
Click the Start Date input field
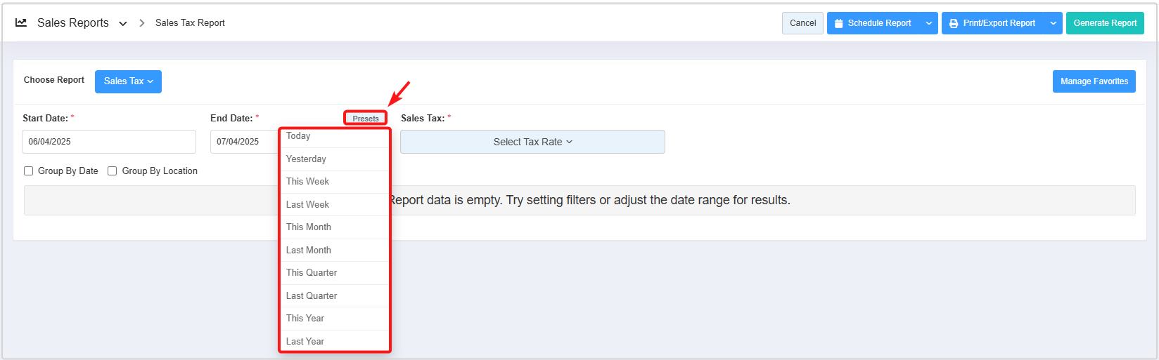coord(109,142)
